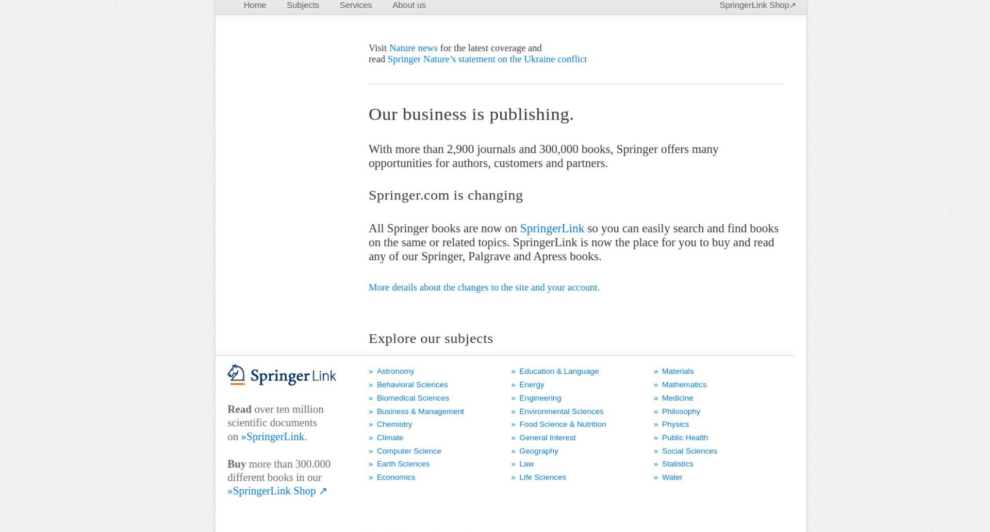990x532 pixels.
Task: Open Social Sciences subject
Action: 689,451
